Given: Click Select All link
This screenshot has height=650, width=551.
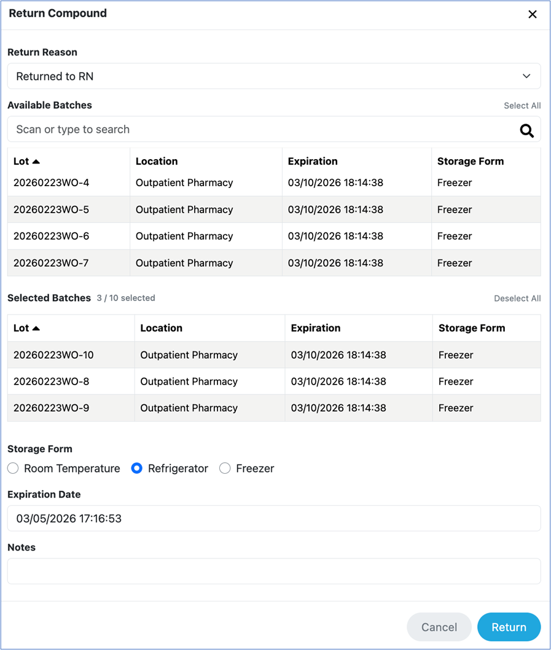Looking at the screenshot, I should 522,106.
